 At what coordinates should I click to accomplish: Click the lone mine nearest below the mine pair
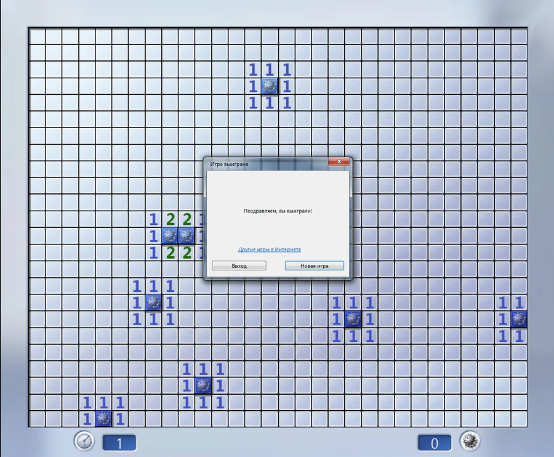153,302
